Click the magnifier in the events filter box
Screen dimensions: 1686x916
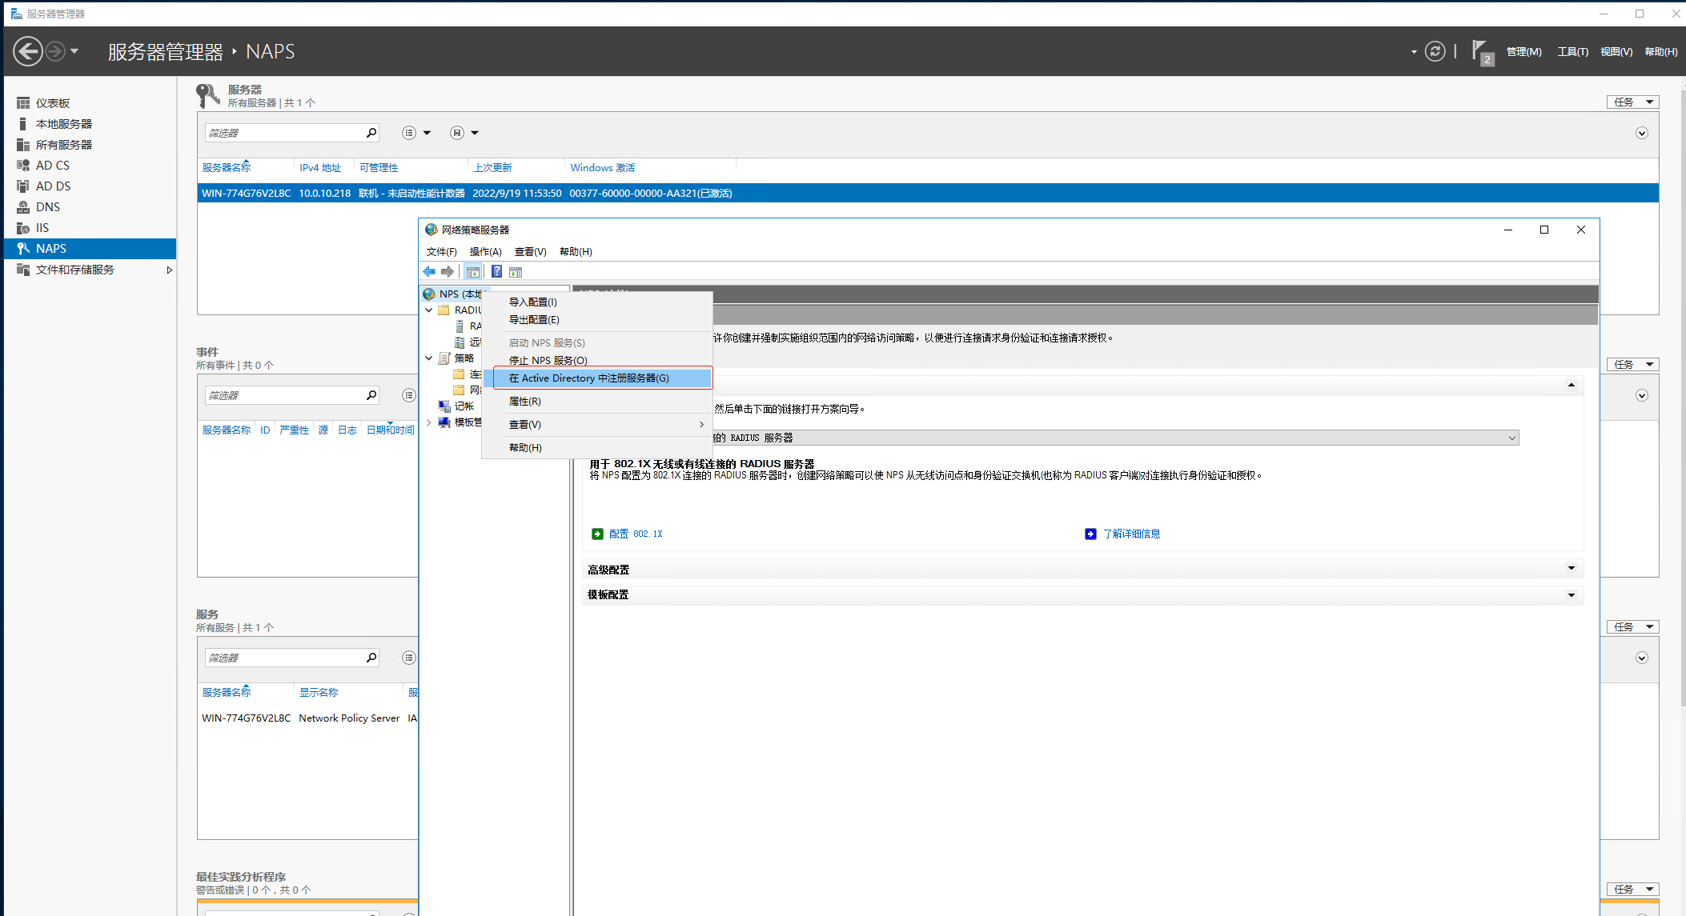371,395
